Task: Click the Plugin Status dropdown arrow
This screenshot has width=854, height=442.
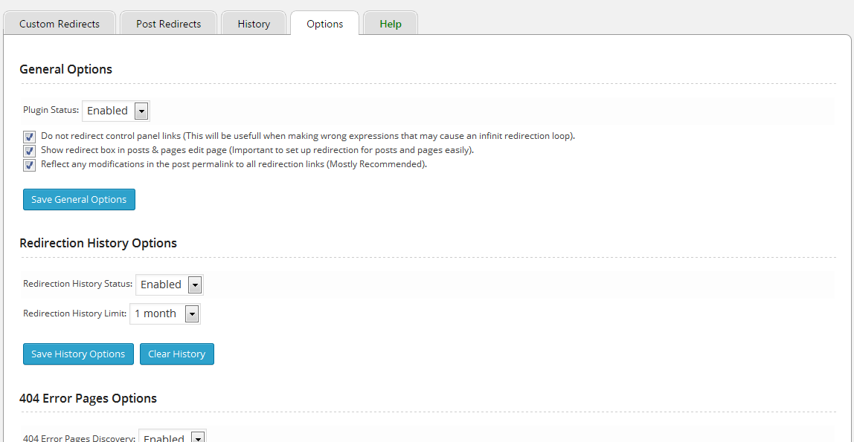Action: [142, 111]
